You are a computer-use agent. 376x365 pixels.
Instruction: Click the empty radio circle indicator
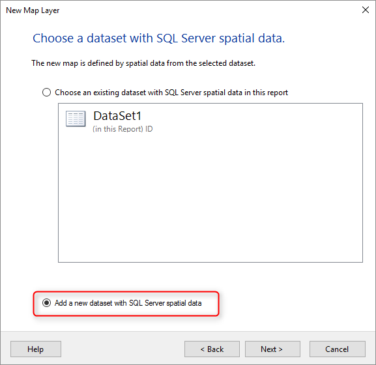46,93
